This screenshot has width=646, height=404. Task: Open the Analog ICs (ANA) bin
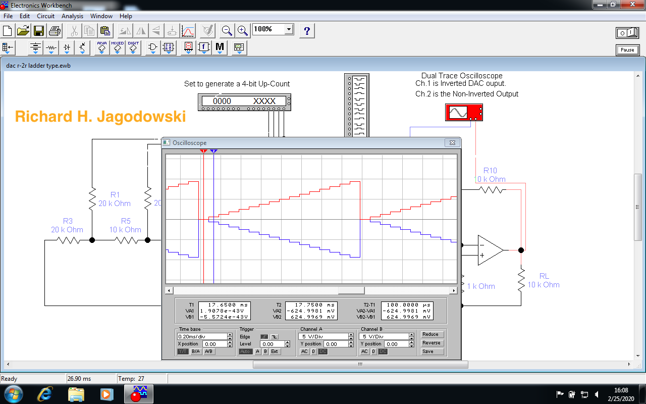click(102, 48)
